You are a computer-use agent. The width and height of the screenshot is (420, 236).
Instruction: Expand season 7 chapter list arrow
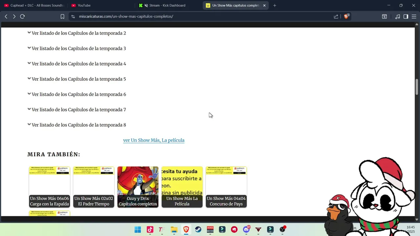coord(29,109)
